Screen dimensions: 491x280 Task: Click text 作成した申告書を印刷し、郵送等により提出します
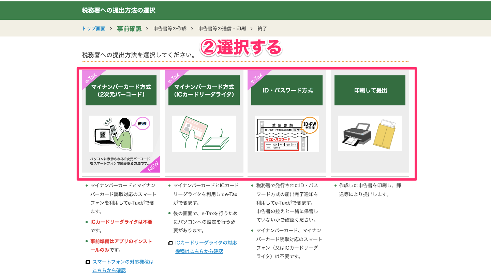[x=370, y=190]
